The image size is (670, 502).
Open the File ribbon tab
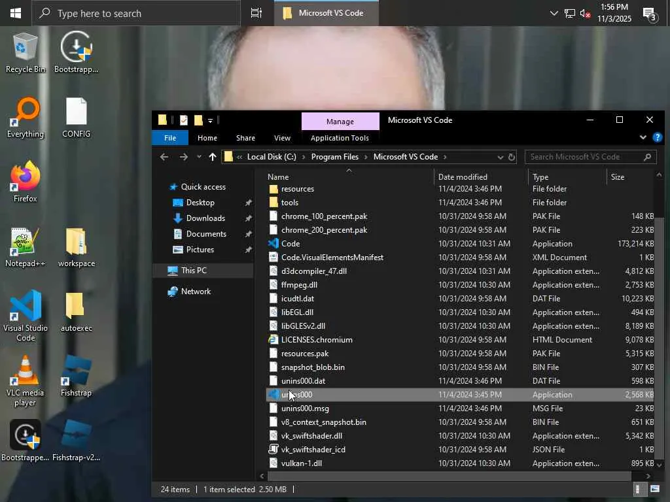(x=170, y=138)
